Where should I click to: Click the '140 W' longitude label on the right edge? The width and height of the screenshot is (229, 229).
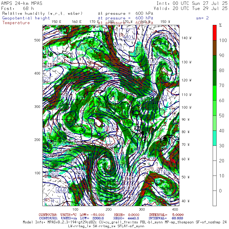[x=187, y=38]
